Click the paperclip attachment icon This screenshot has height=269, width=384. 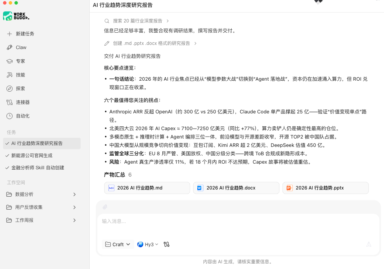[x=105, y=207]
